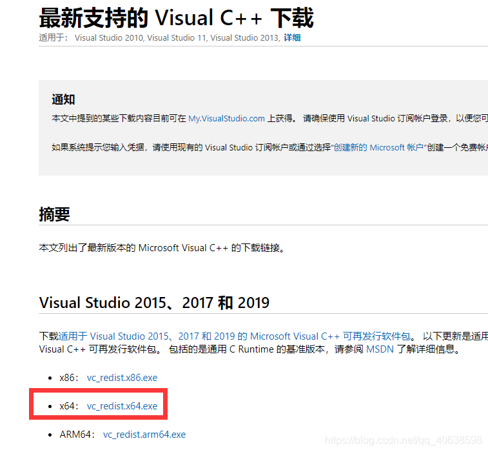
Task: Click the sentence 本文列出了最新版本的 Microsoft Visual C++ 的下载链接
Action: (162, 248)
